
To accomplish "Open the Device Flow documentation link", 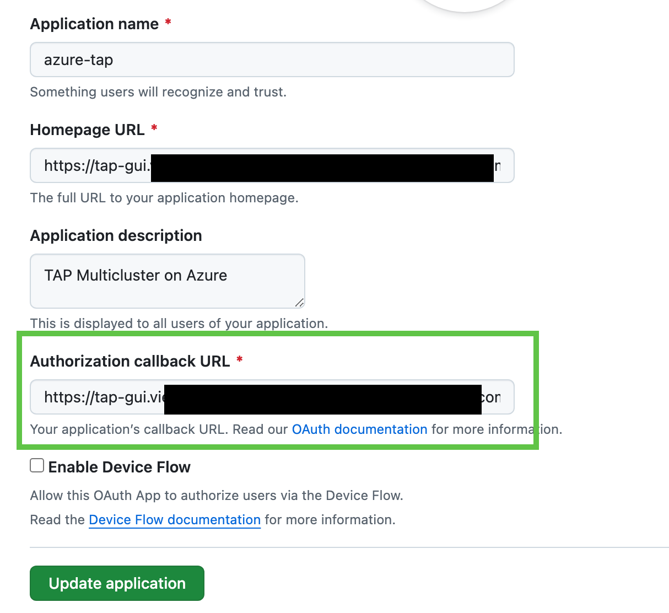I will pyautogui.click(x=175, y=520).
